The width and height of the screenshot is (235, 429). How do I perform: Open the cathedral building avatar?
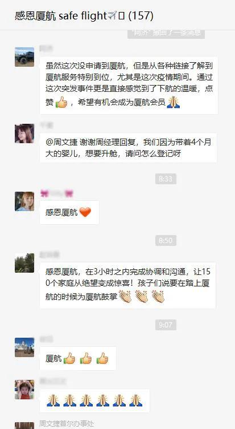(24, 347)
